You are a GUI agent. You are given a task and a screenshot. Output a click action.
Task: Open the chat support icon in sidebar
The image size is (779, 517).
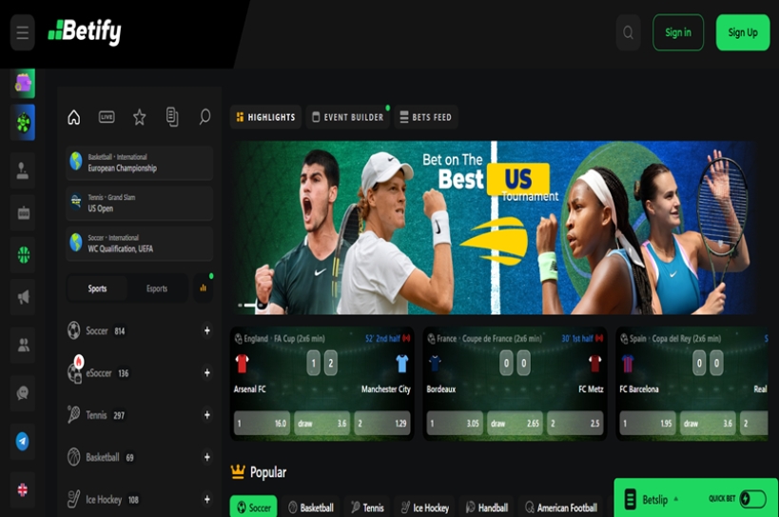pyautogui.click(x=23, y=393)
